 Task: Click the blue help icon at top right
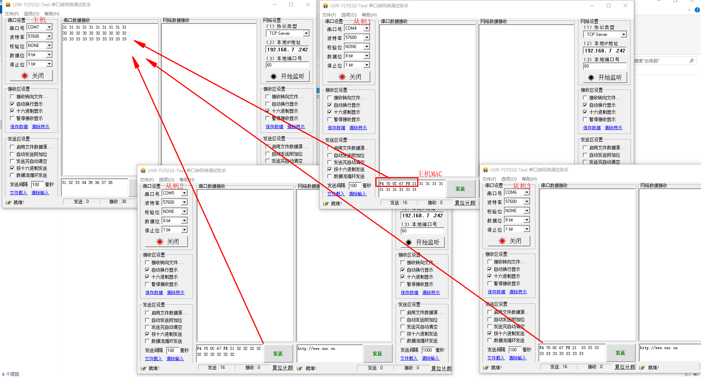(x=697, y=10)
